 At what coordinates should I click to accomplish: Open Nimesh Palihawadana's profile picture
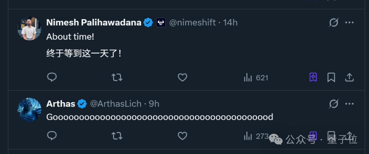pyautogui.click(x=29, y=28)
